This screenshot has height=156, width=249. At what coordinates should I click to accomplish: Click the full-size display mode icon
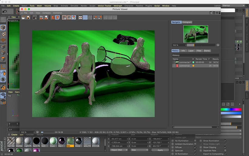pos(64,18)
